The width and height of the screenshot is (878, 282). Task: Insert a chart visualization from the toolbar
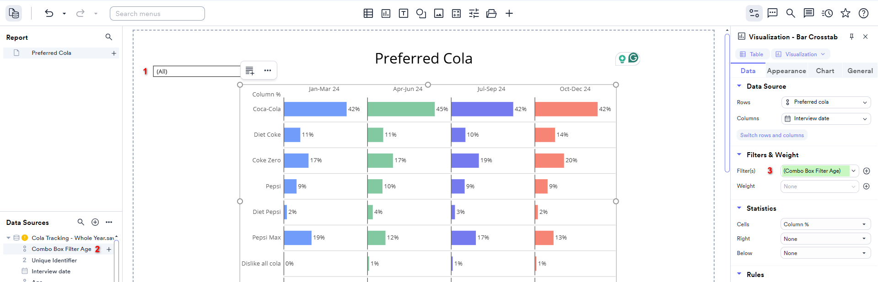[x=386, y=14]
